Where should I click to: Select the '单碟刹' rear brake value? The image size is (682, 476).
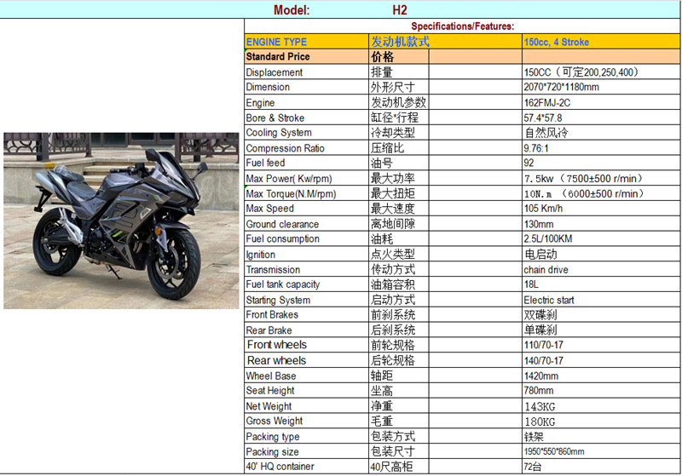click(x=540, y=330)
